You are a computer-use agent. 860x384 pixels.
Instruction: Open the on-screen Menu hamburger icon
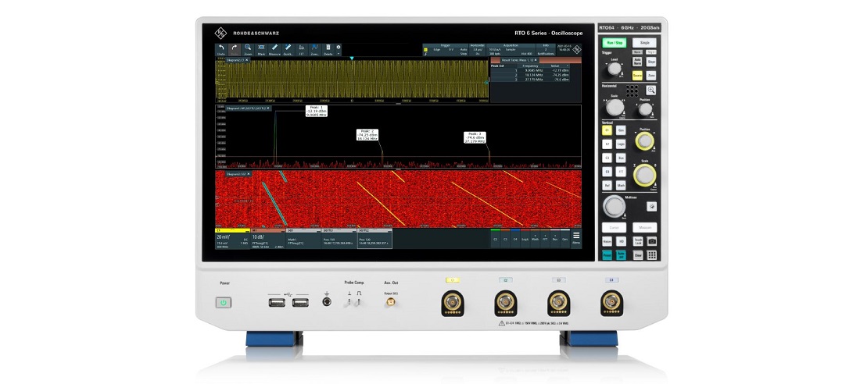(576, 236)
